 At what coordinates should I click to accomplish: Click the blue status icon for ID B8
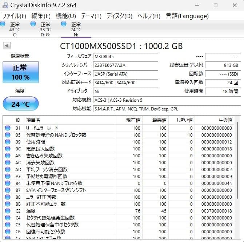click(x=8, y=197)
